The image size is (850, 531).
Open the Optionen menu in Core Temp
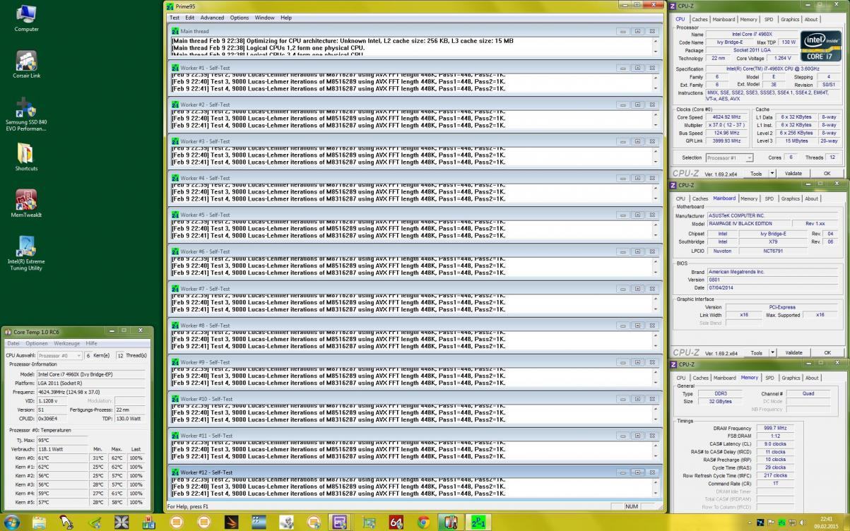36,343
